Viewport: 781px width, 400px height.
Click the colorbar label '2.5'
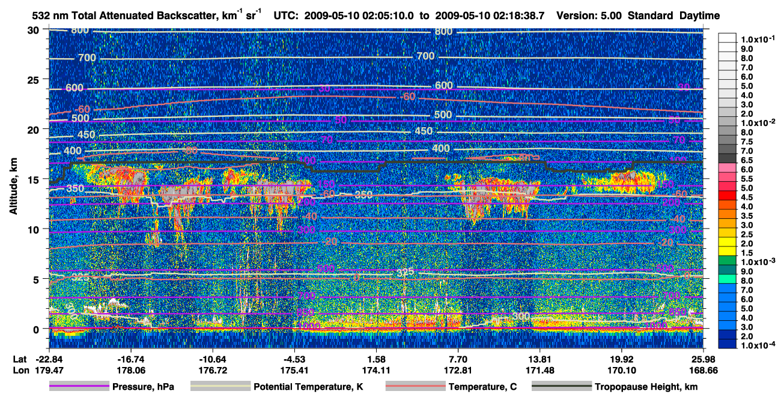746,234
